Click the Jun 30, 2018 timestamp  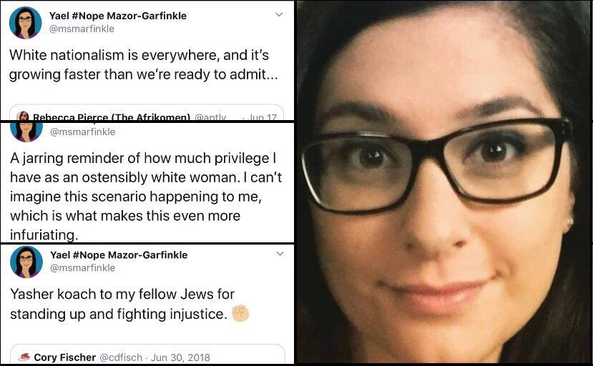(180, 357)
